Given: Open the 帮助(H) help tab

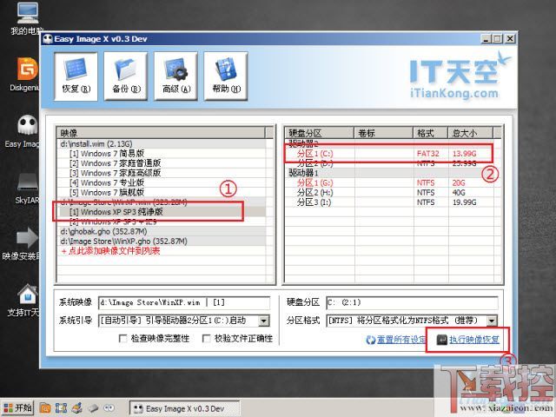Looking at the screenshot, I should point(226,76).
